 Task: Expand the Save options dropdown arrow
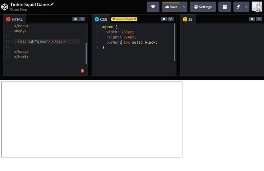184,7
